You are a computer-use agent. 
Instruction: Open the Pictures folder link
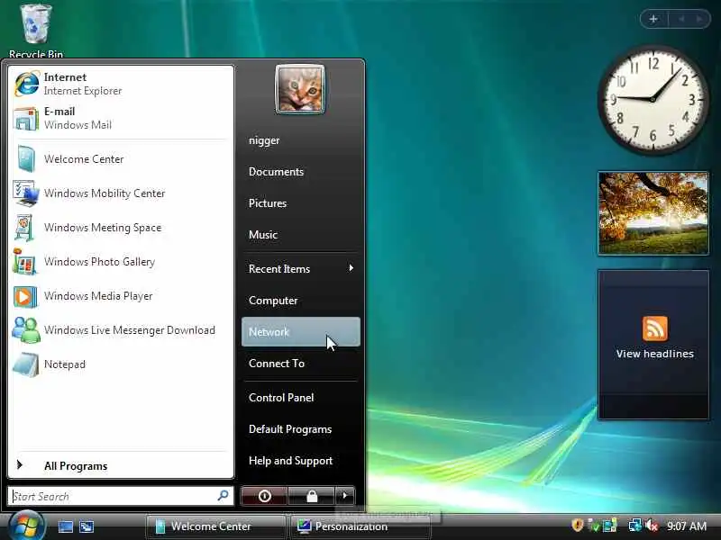point(301,203)
